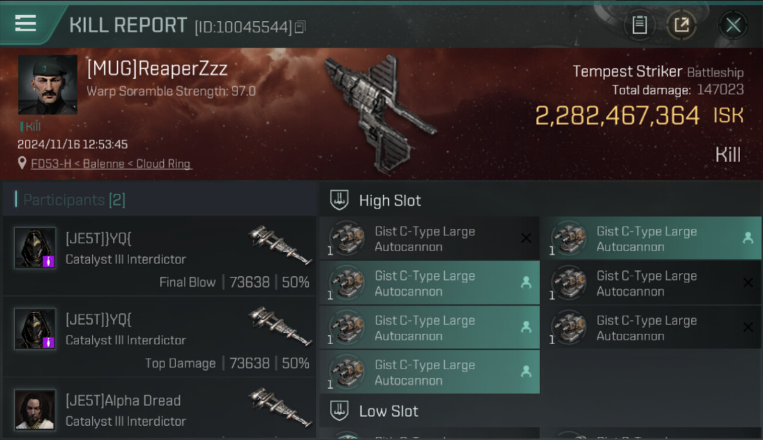Click the High Slot header label
This screenshot has width=763, height=440.
click(390, 201)
